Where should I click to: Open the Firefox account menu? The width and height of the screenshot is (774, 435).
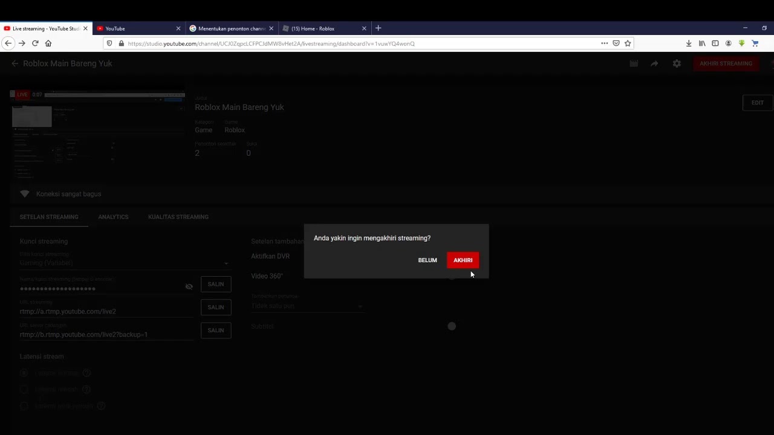pyautogui.click(x=728, y=43)
